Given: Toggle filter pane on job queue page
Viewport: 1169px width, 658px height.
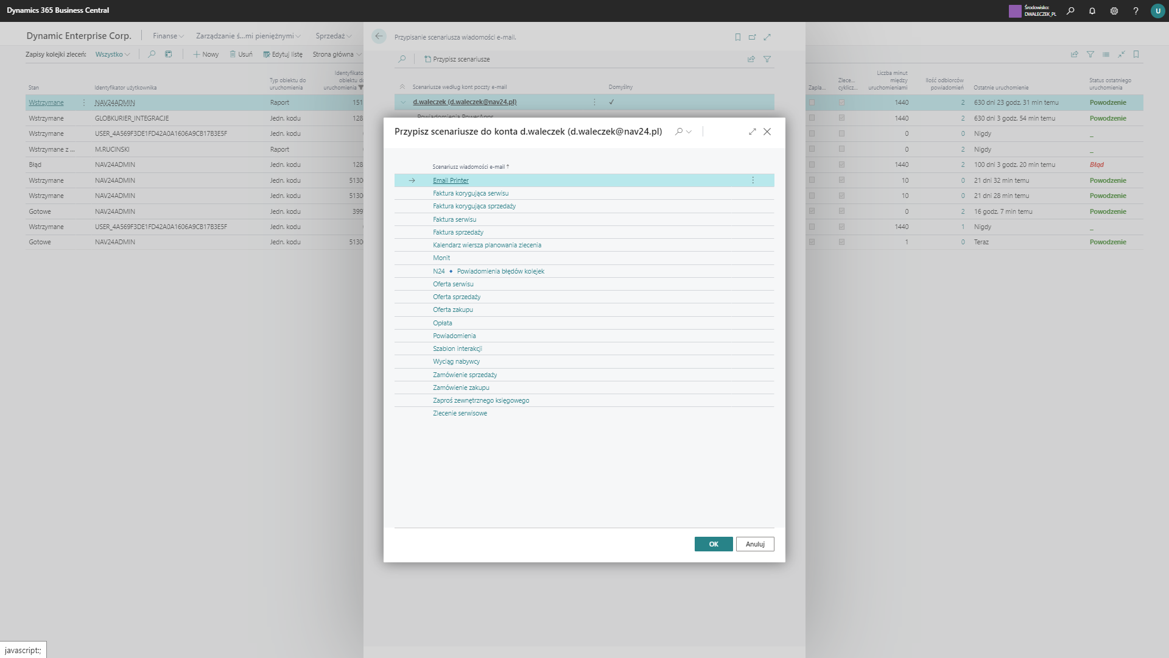Looking at the screenshot, I should (1090, 54).
